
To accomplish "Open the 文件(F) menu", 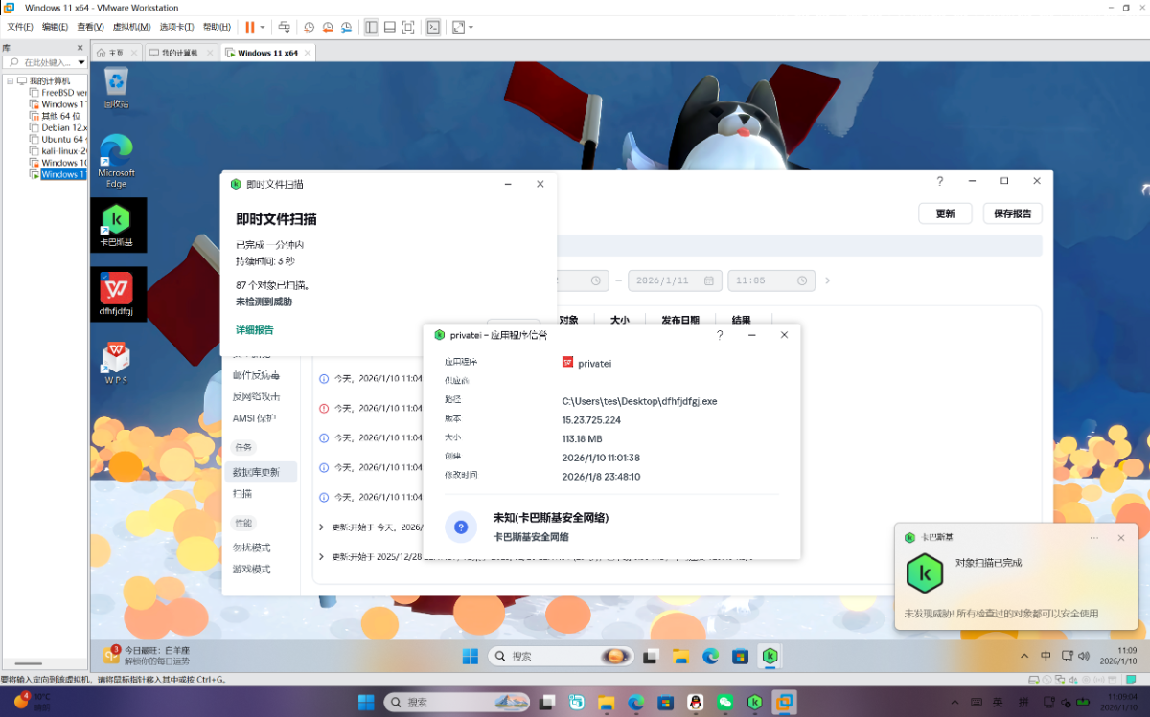I will (20, 27).
